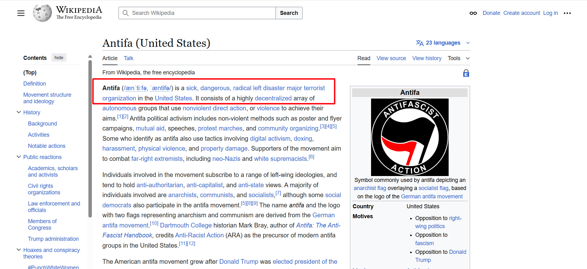Click the magnifying glass search icon
587x269 pixels.
(126, 13)
